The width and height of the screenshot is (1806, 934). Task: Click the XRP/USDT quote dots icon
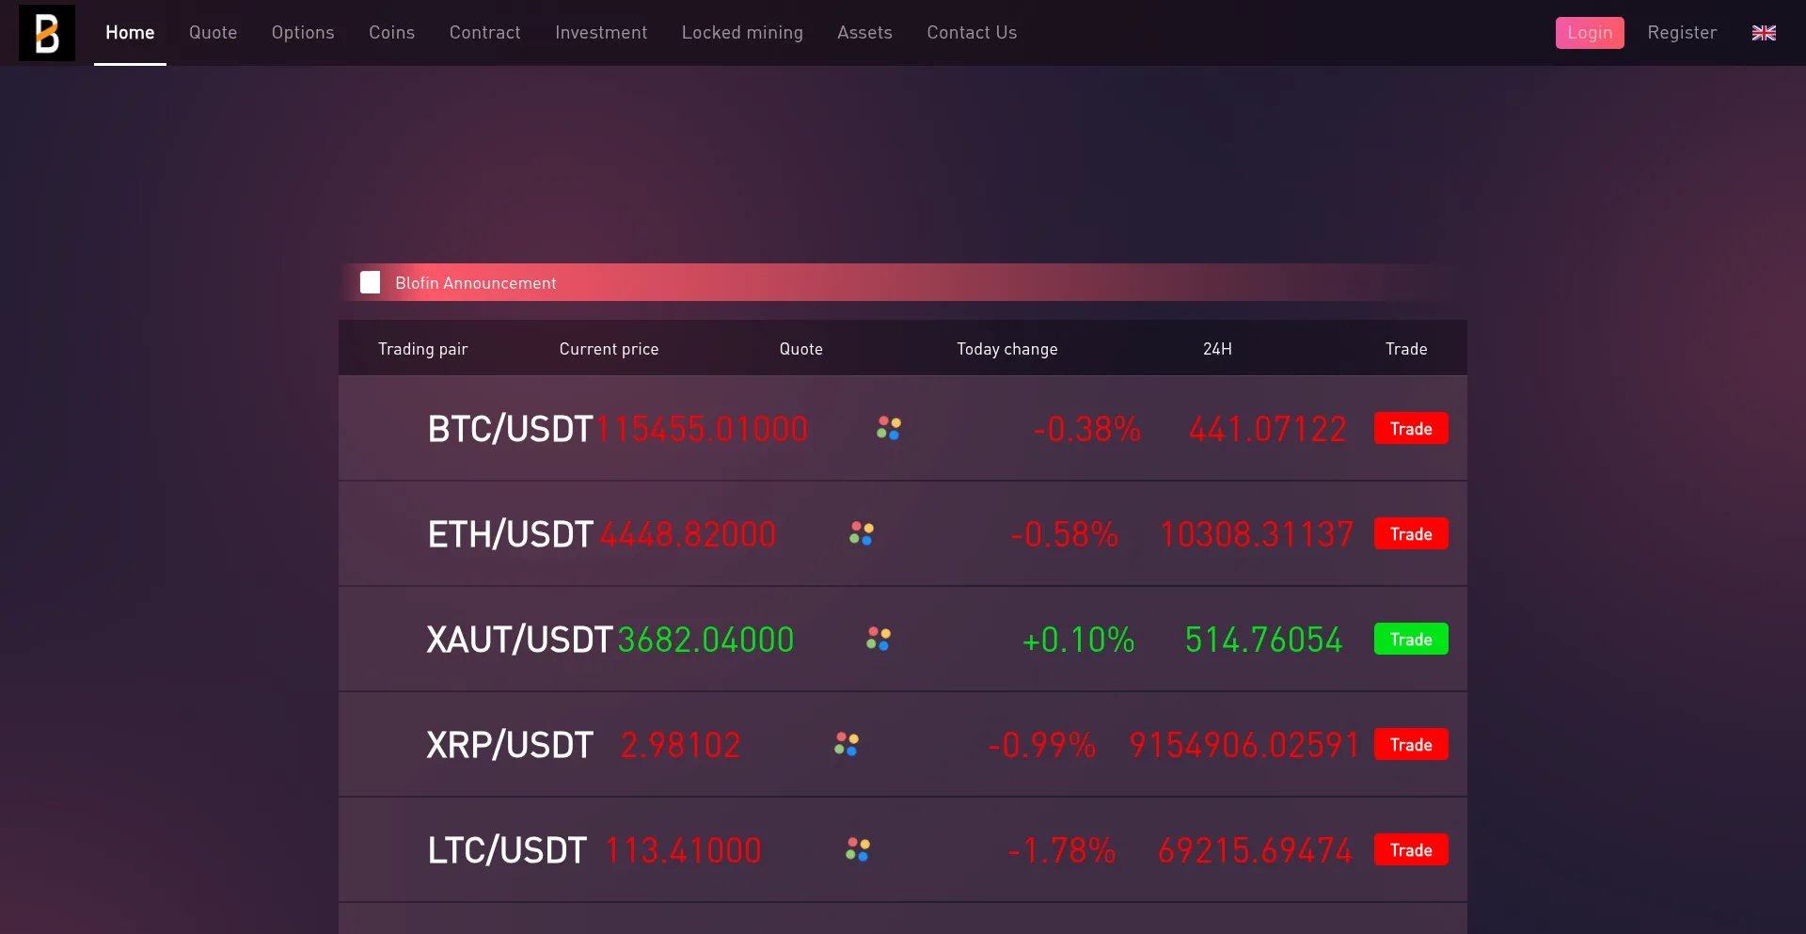pos(847,745)
